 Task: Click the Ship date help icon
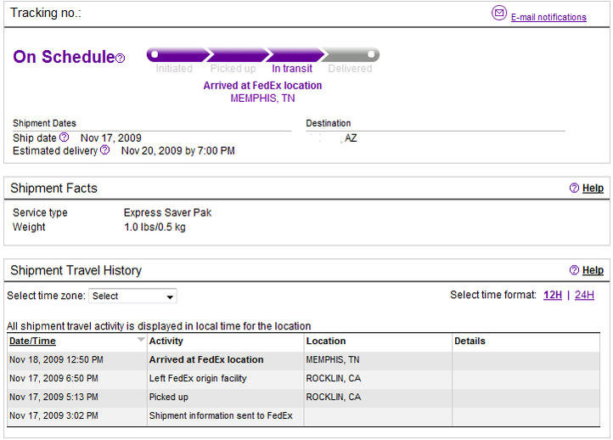click(x=65, y=138)
